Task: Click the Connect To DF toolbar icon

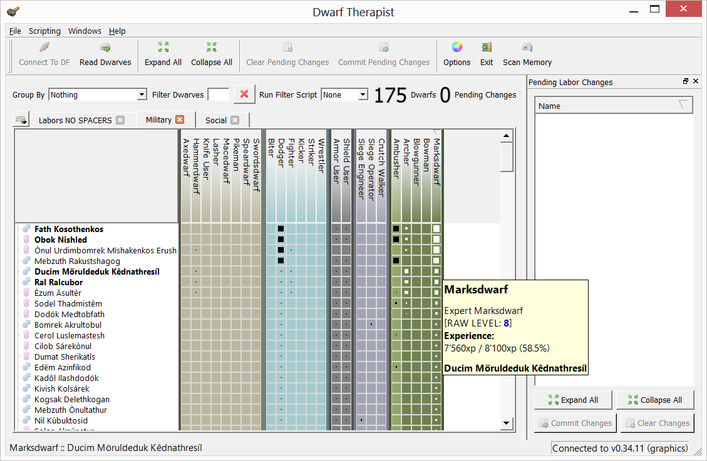Action: (44, 48)
